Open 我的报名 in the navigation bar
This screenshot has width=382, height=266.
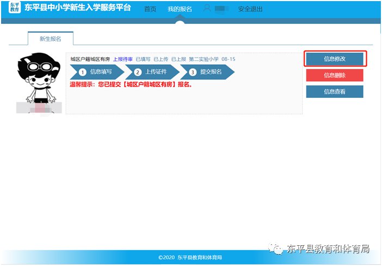[x=180, y=9]
